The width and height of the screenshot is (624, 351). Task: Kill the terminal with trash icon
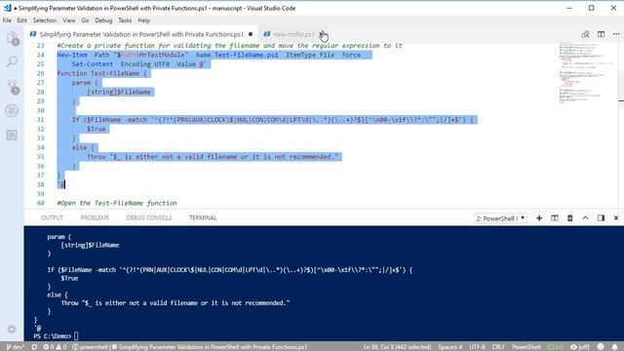click(x=569, y=218)
